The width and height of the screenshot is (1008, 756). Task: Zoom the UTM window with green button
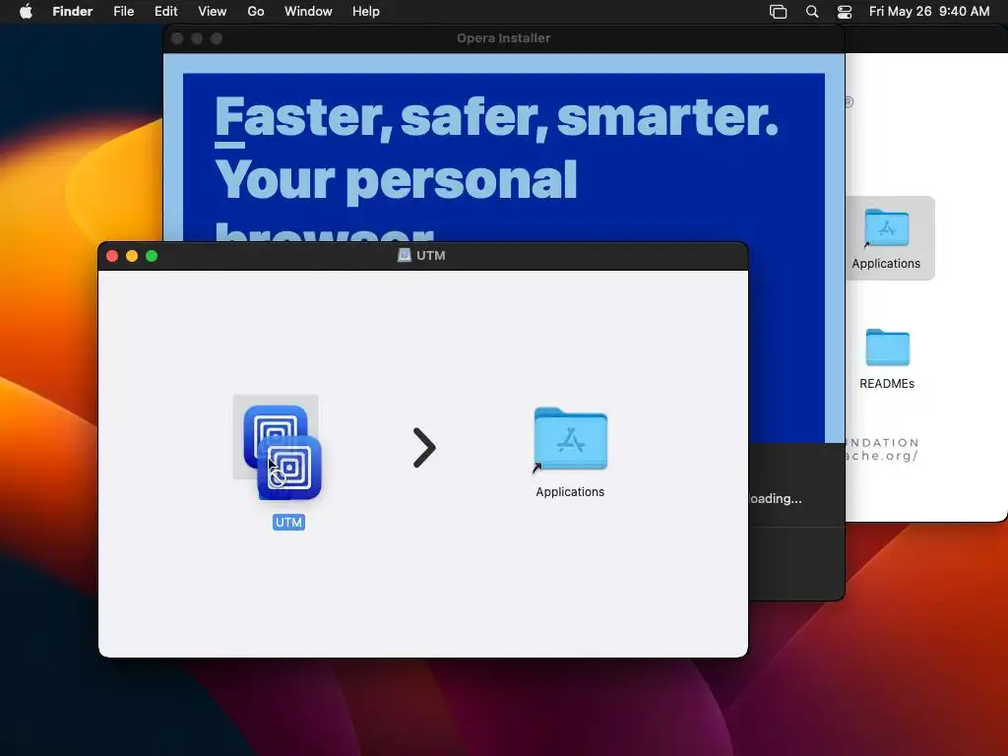pyautogui.click(x=152, y=256)
